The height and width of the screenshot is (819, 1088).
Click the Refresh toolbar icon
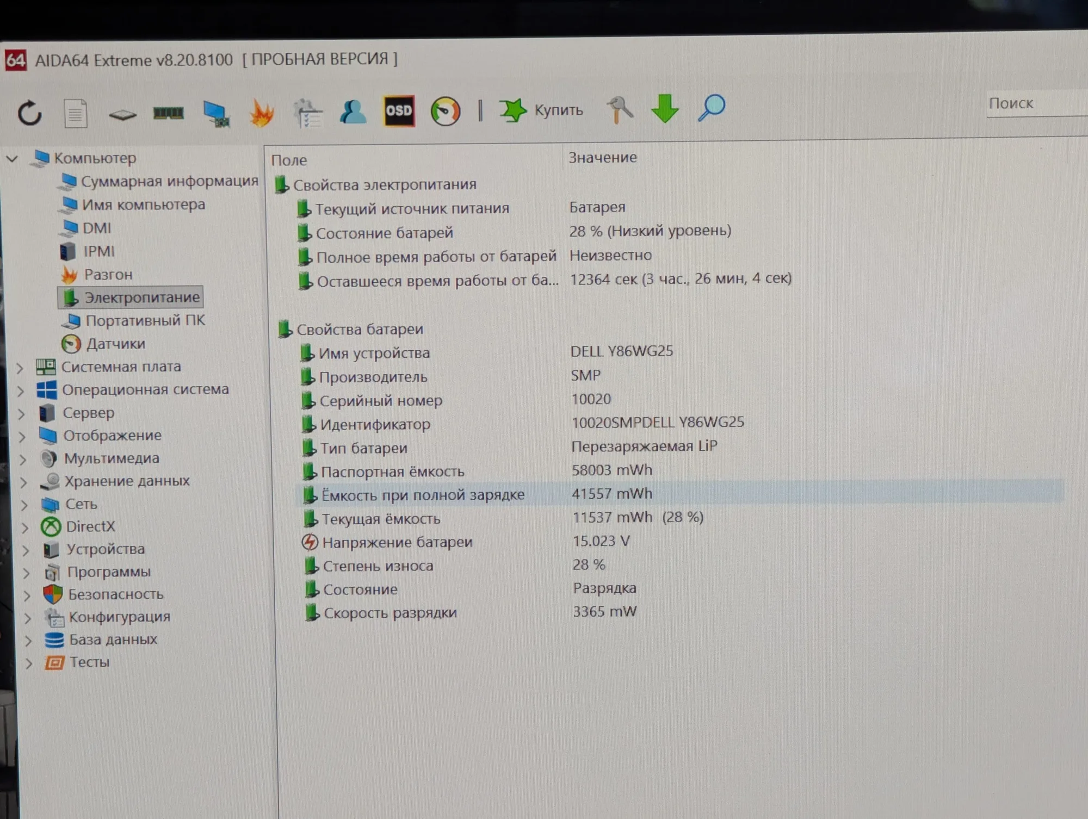[x=30, y=113]
